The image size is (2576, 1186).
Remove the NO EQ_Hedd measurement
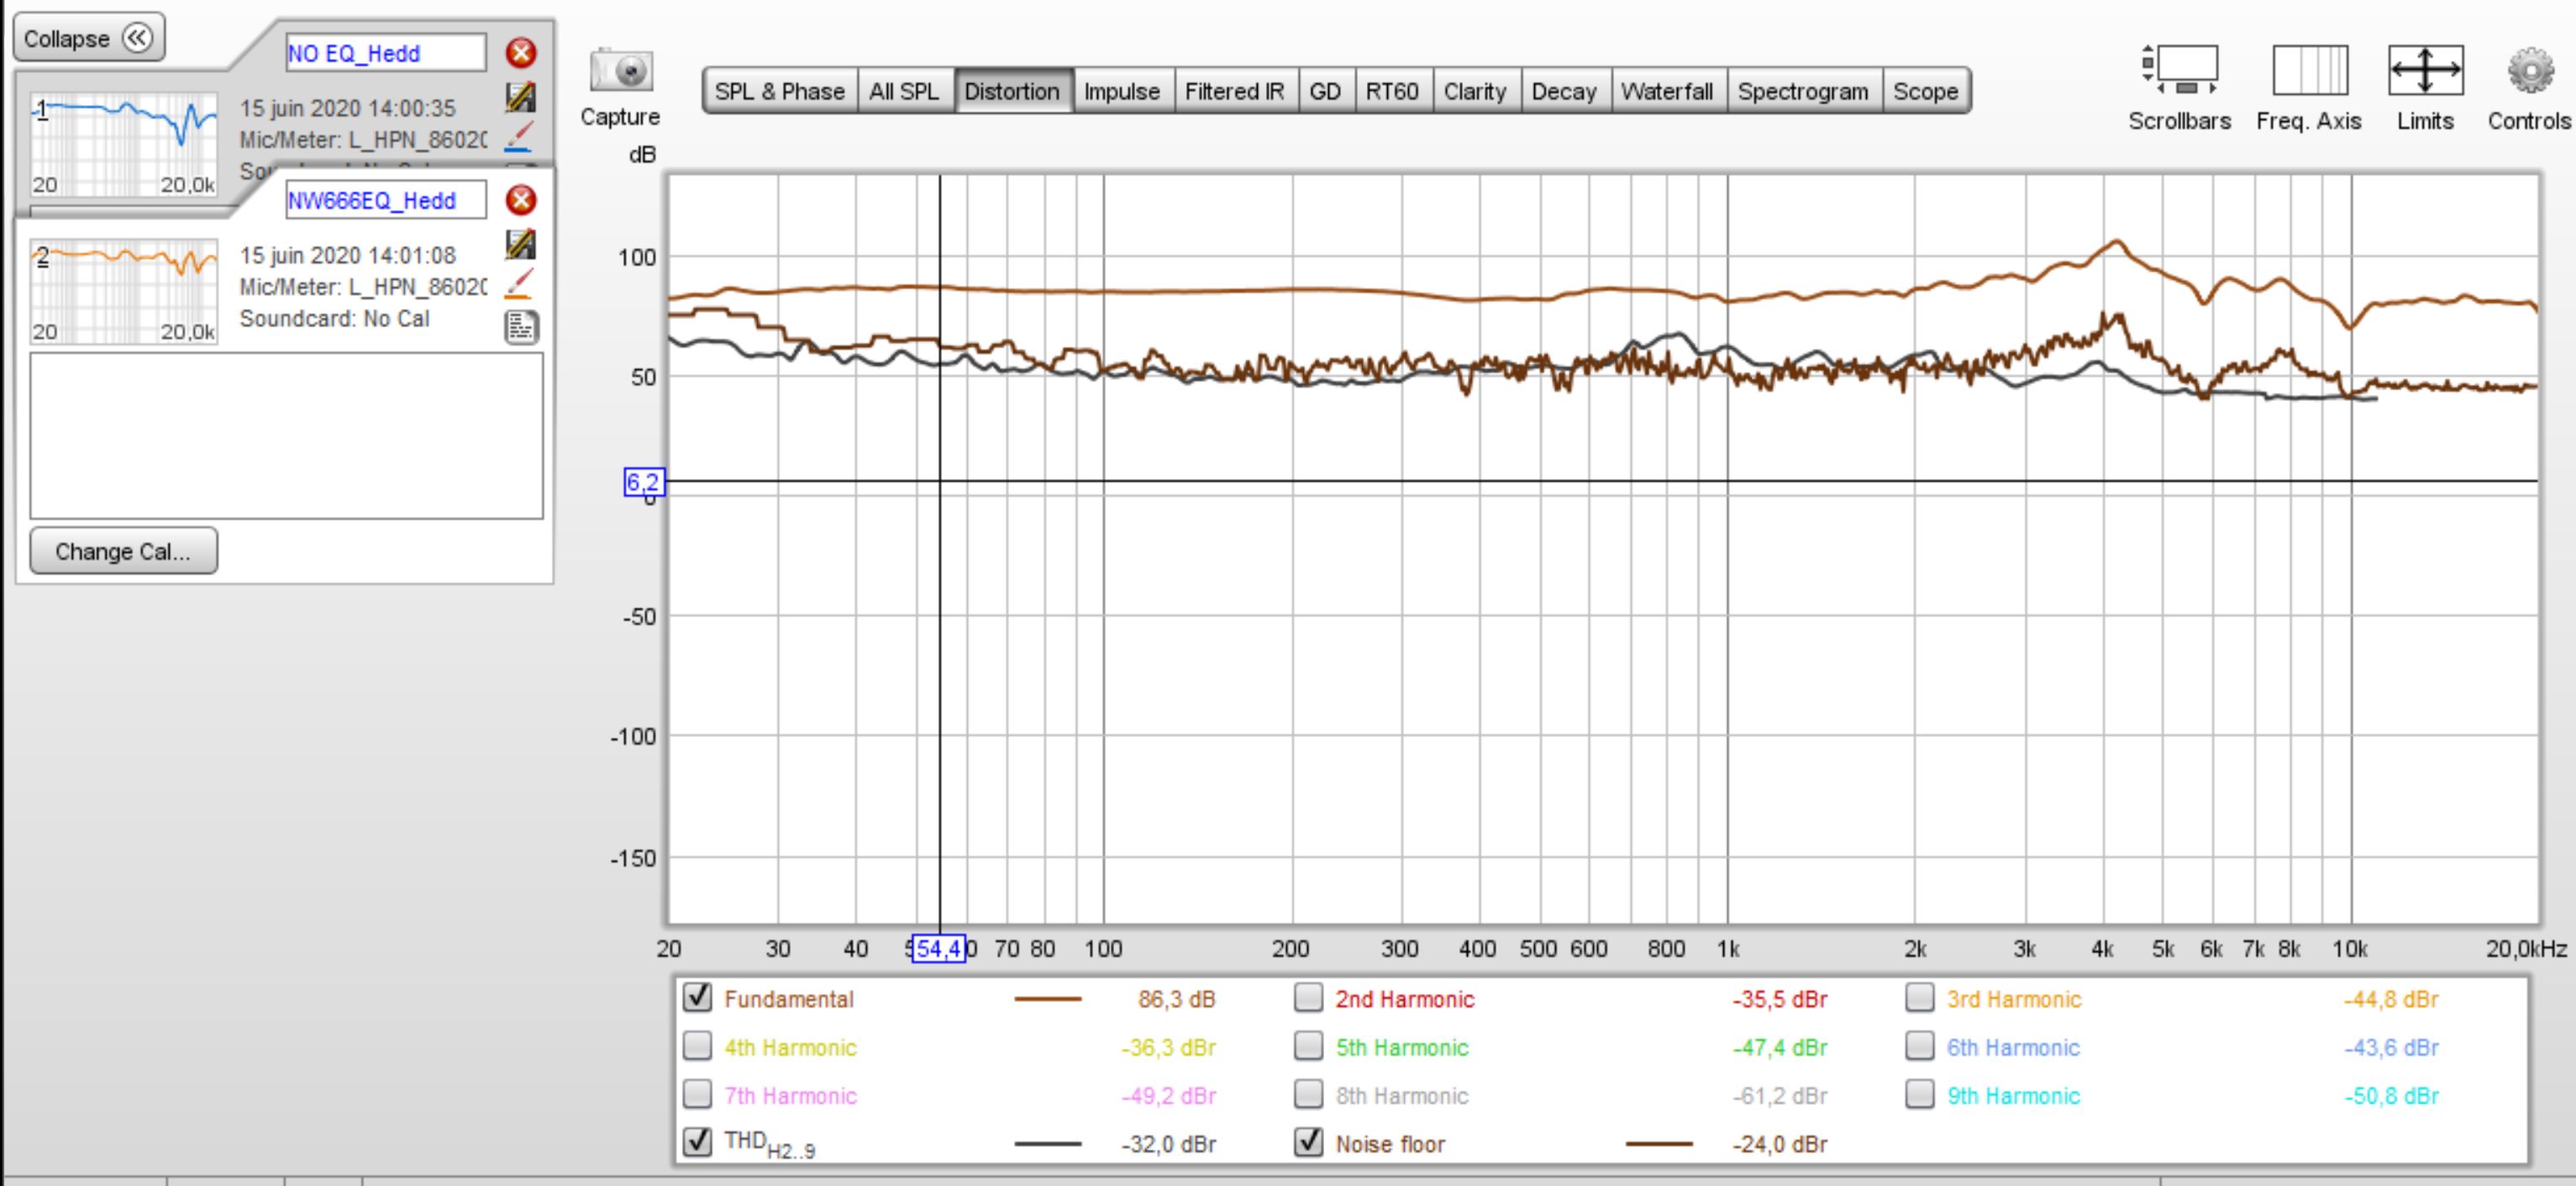click(521, 53)
